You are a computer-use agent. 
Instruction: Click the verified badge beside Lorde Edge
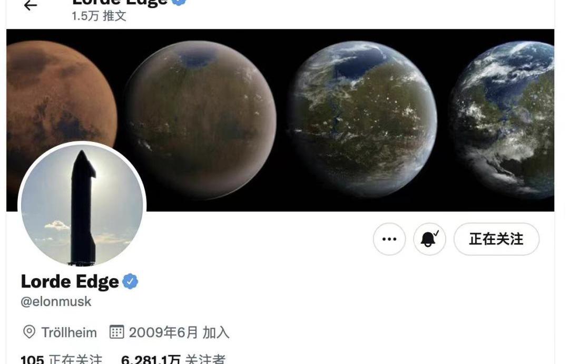click(x=130, y=282)
